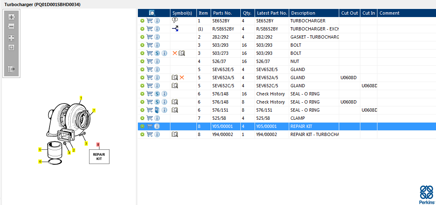Click the Turbocharger (PQ01D001SBHD0034) title
The height and width of the screenshot is (205, 436).
click(x=43, y=4)
